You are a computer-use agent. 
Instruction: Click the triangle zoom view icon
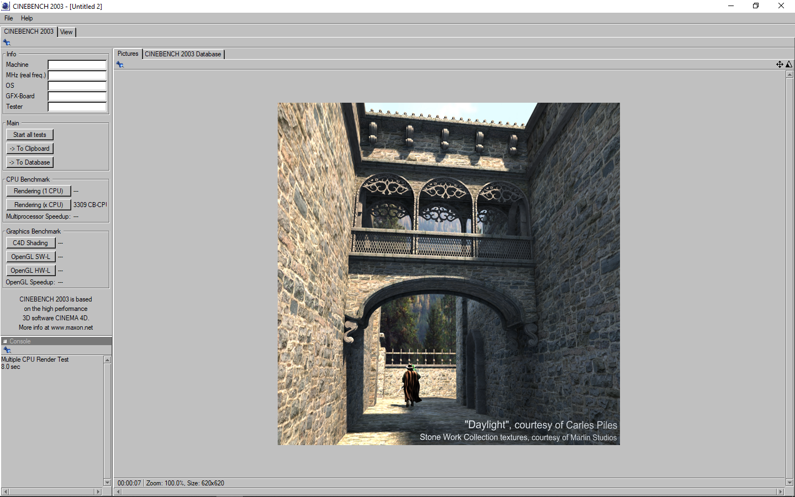(x=789, y=65)
